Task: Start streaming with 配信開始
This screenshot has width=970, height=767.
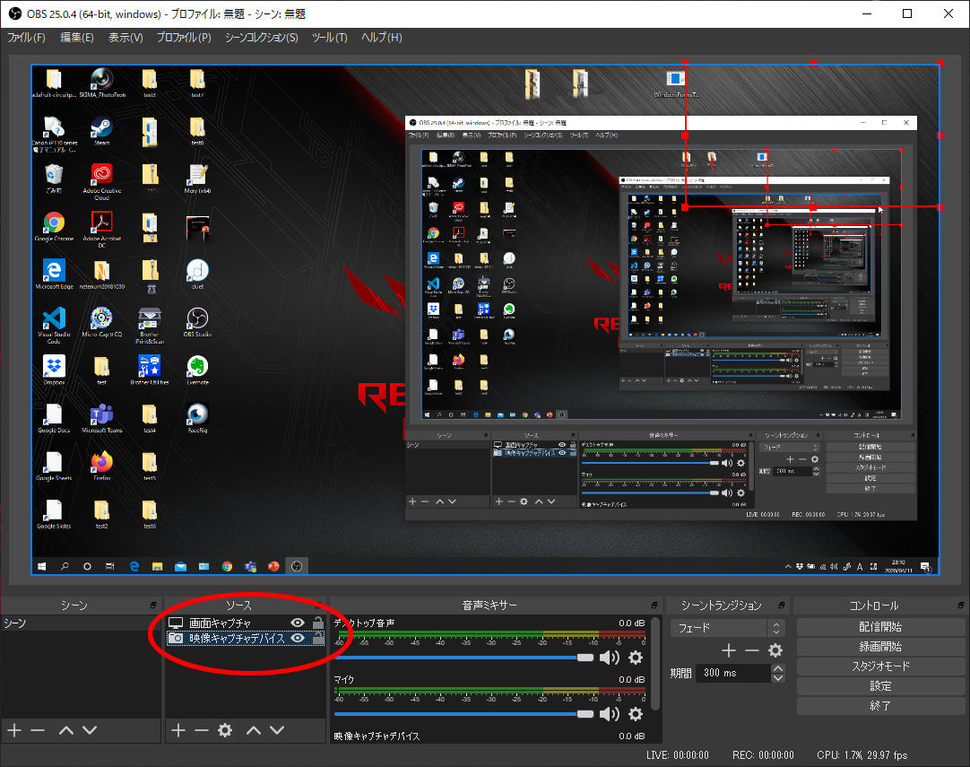Action: coord(880,626)
